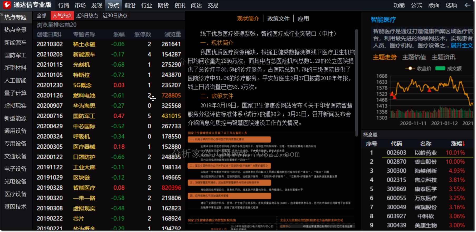Select the 中芯国际 topic row

(109, 126)
